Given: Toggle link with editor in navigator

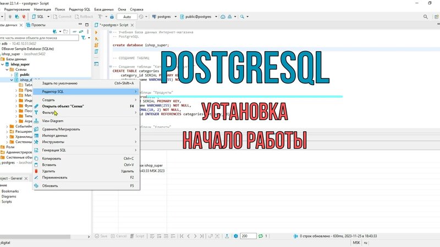Looking at the screenshot, I should pos(81,32).
